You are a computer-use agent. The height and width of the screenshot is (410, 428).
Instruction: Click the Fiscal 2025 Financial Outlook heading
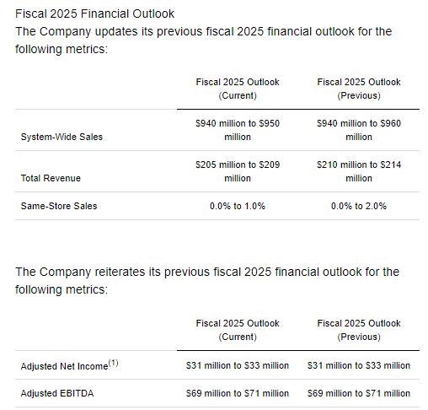tap(94, 13)
